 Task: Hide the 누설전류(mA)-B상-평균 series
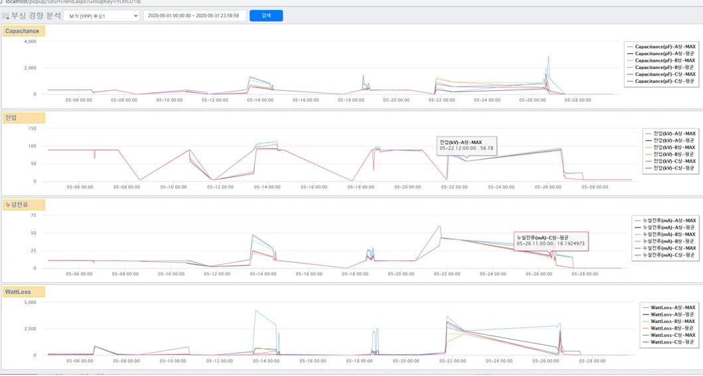coord(665,241)
